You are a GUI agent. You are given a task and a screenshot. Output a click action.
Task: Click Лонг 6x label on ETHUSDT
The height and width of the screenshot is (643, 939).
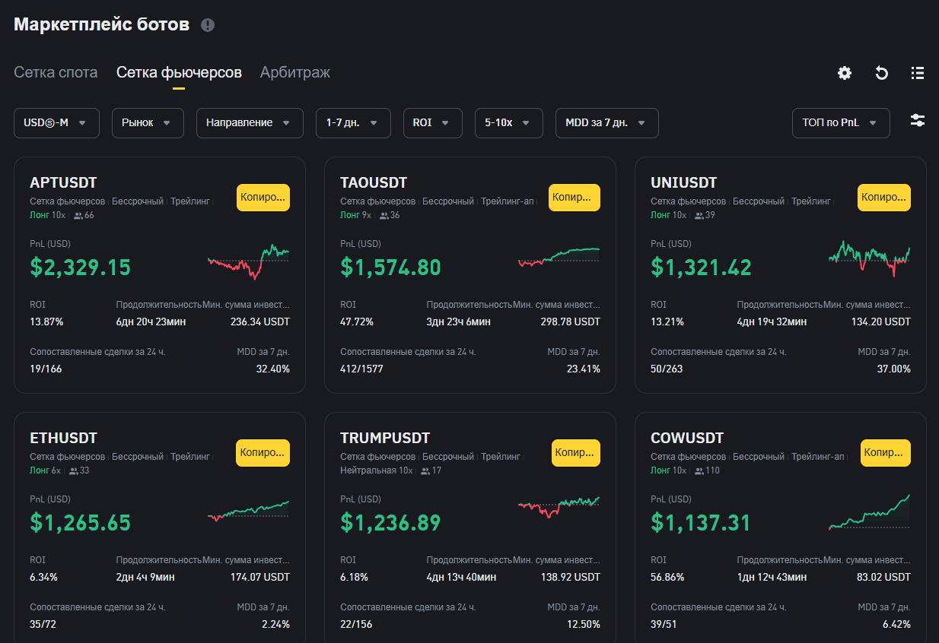(x=46, y=470)
